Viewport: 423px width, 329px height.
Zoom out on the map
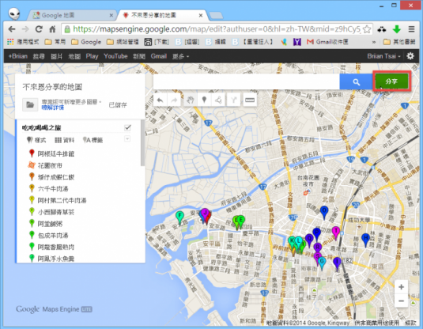click(401, 301)
